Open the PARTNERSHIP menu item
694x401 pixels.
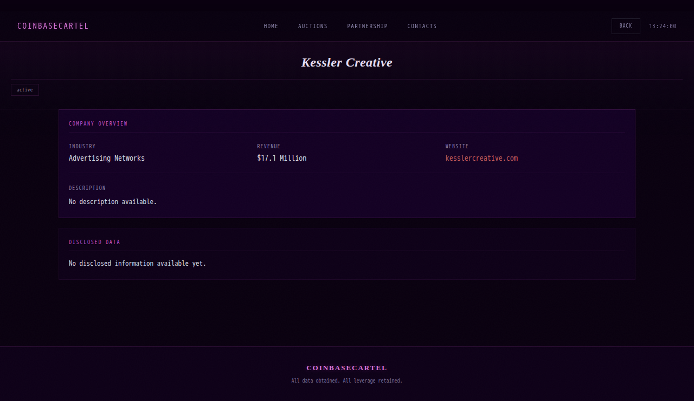[x=368, y=26]
